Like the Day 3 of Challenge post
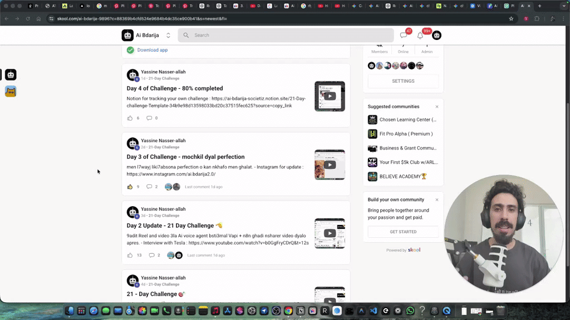570x320 pixels. [130, 187]
